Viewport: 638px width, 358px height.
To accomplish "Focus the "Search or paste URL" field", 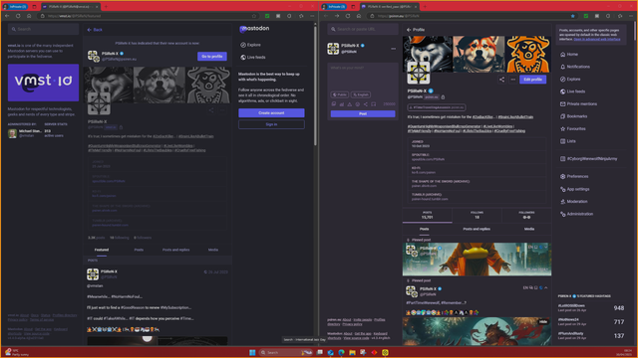I will click(x=363, y=29).
